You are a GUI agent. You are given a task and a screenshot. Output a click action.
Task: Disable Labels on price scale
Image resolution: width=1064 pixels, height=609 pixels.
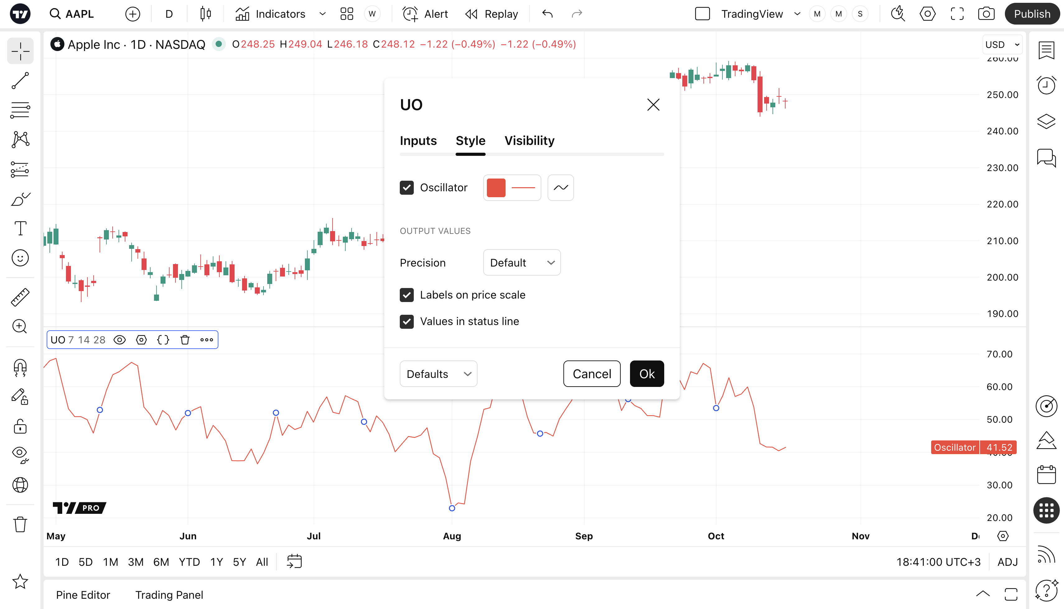click(407, 295)
